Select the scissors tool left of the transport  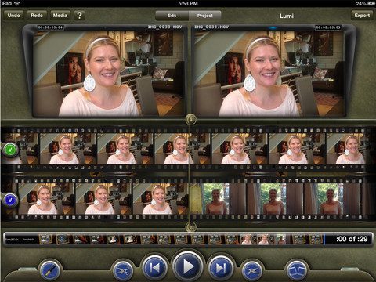pyautogui.click(x=123, y=271)
